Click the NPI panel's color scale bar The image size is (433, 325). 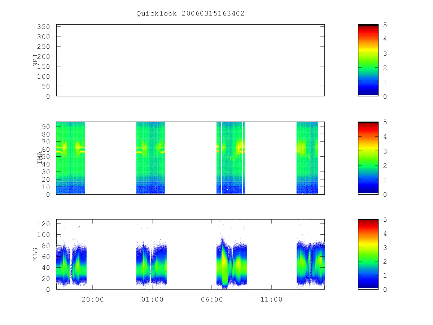368,60
